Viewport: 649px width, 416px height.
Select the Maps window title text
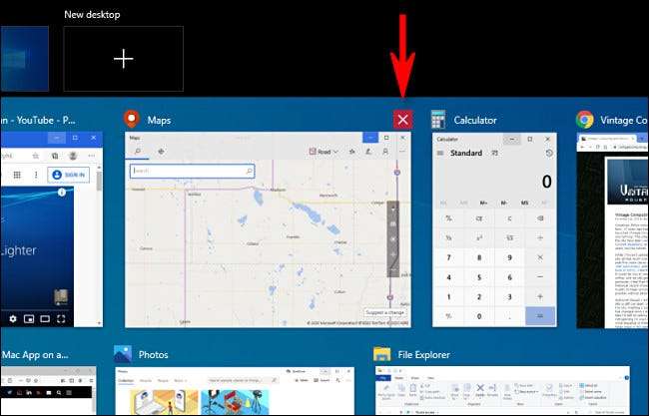point(159,121)
